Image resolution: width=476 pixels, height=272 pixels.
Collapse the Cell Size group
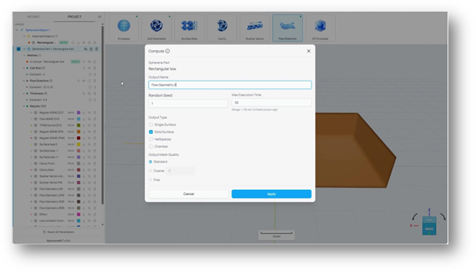click(24, 68)
